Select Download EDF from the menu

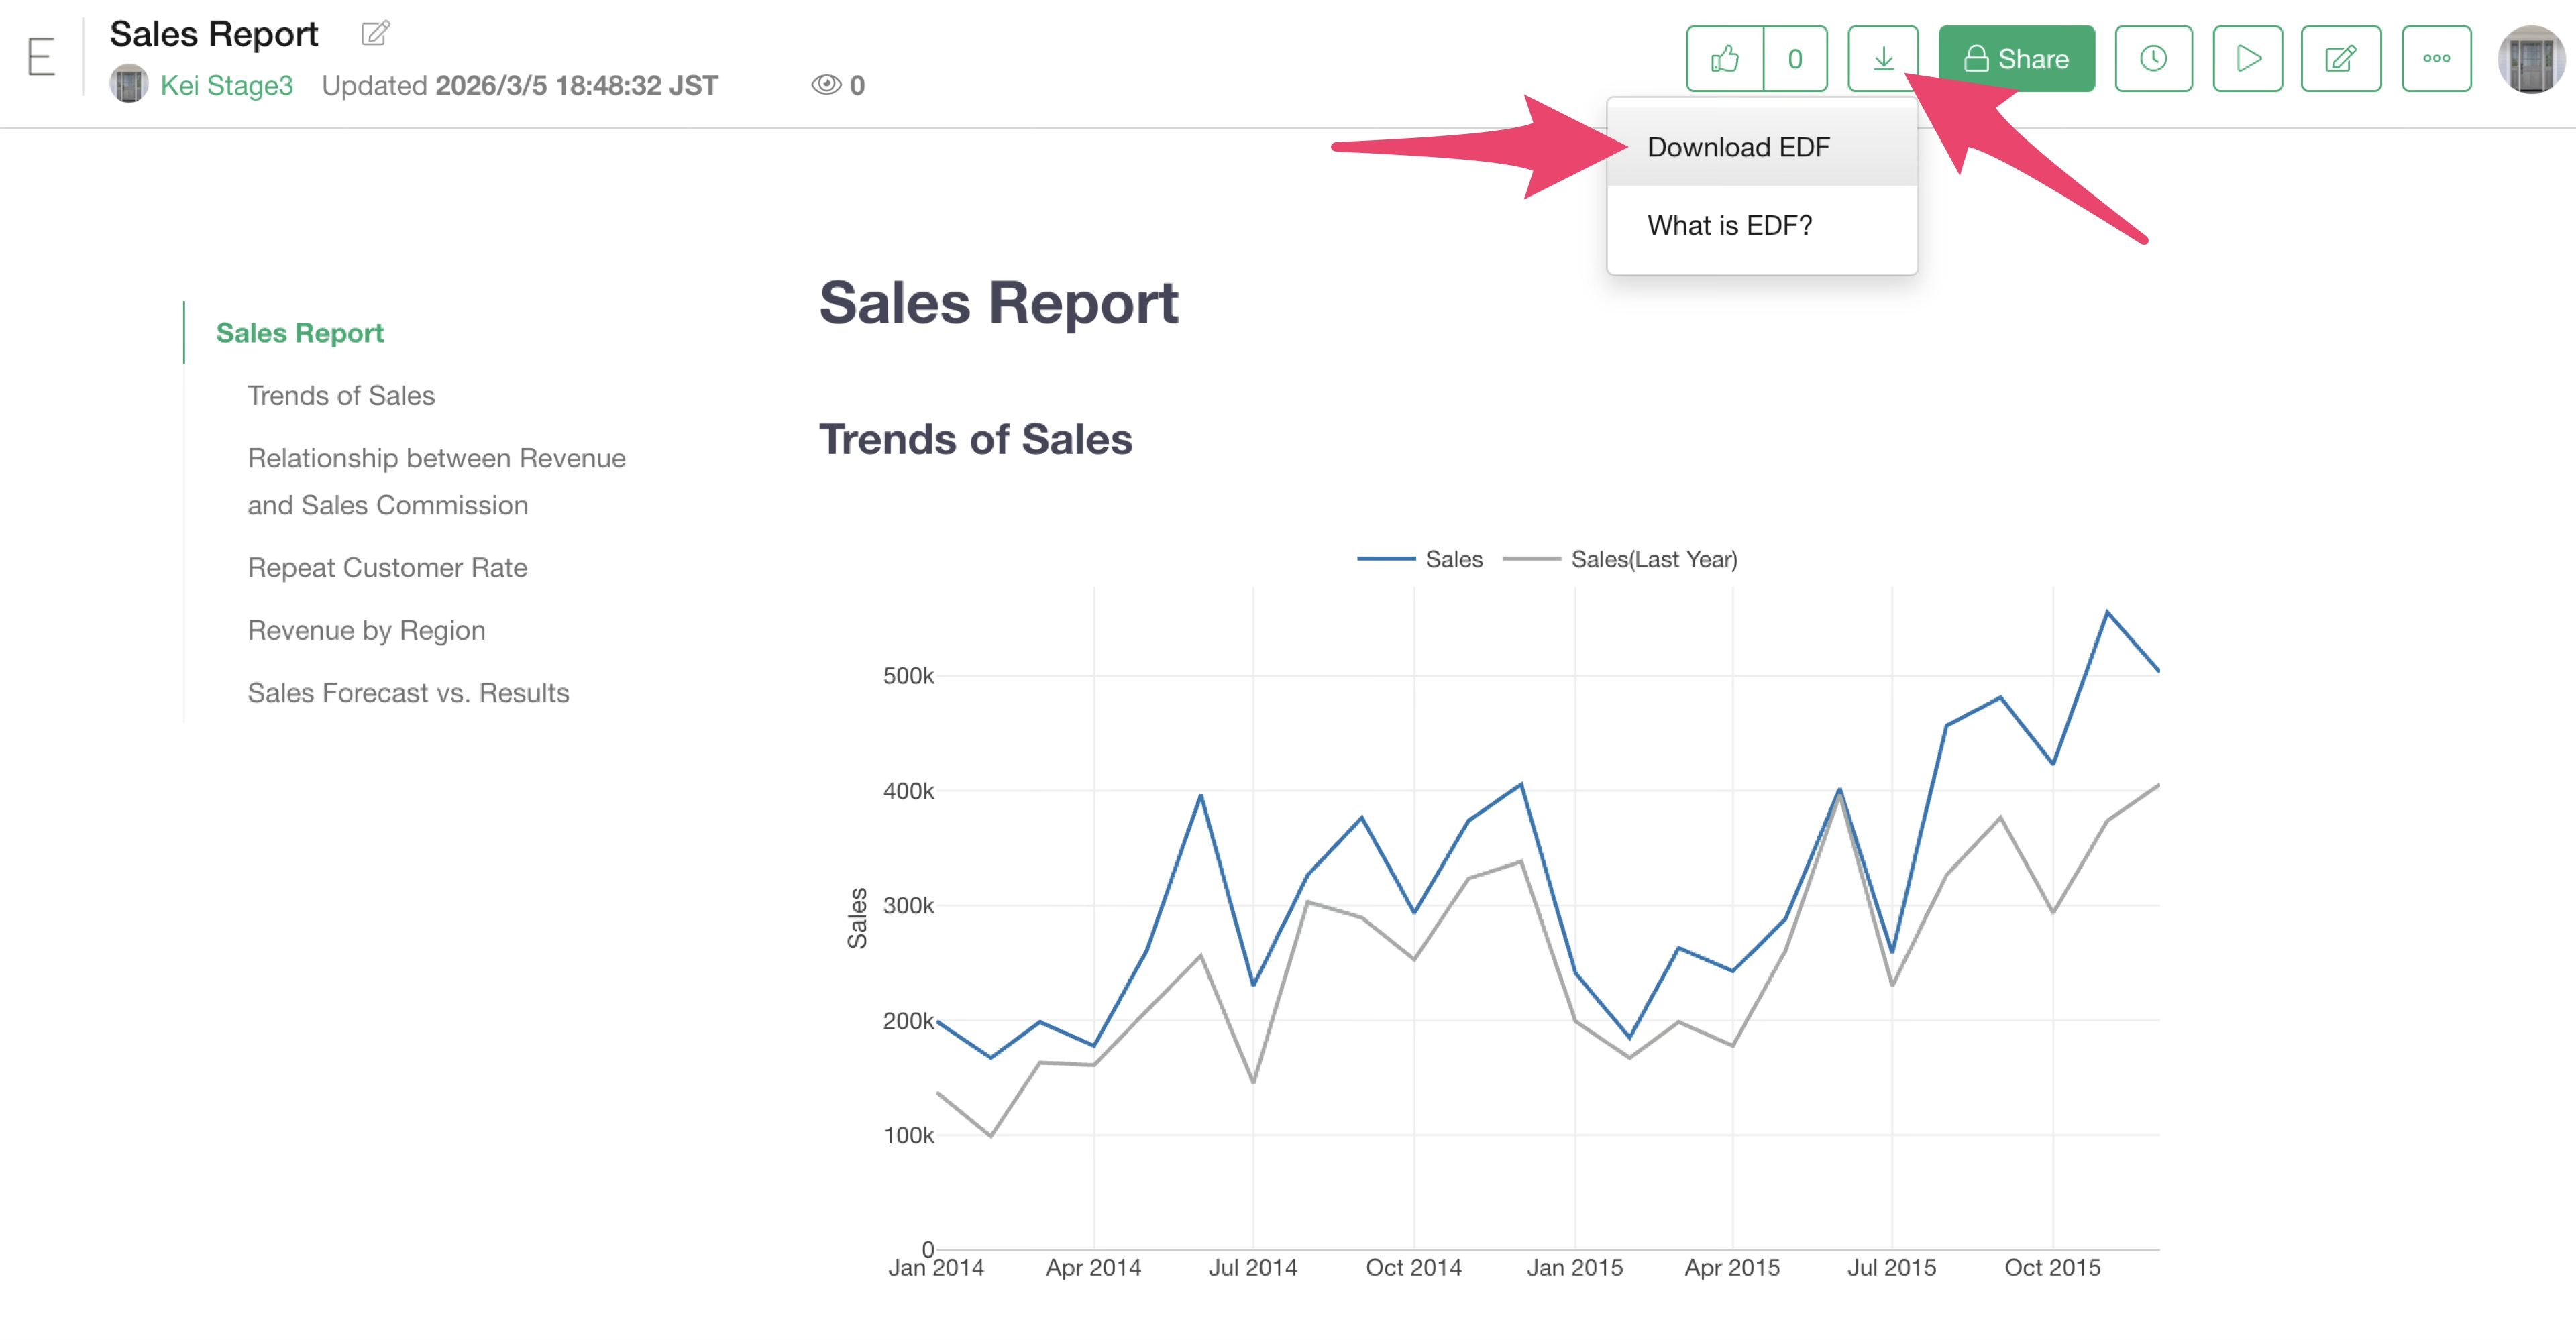pyautogui.click(x=1738, y=147)
